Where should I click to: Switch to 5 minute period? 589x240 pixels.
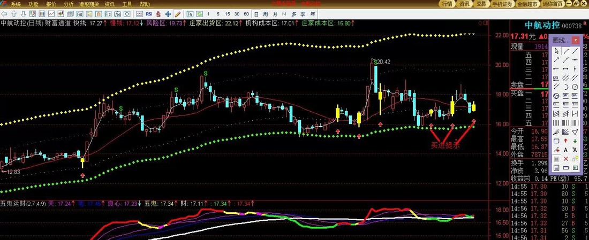click(218, 14)
